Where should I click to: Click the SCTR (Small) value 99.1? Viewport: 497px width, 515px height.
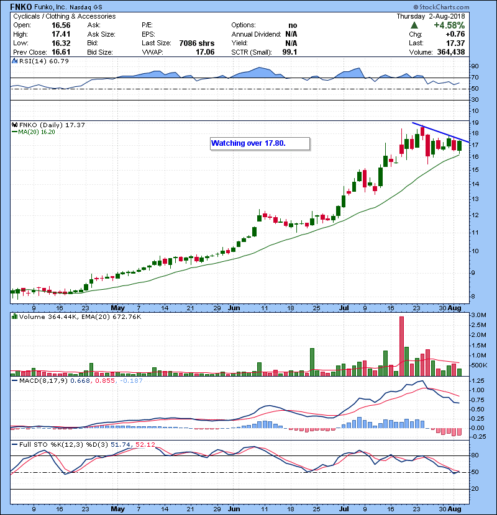click(x=290, y=52)
